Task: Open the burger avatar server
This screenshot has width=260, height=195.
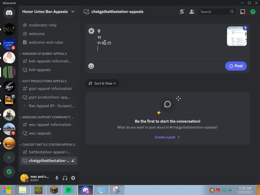Action: 9,143
